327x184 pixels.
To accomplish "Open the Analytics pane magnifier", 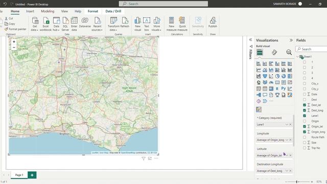I will pos(289,52).
